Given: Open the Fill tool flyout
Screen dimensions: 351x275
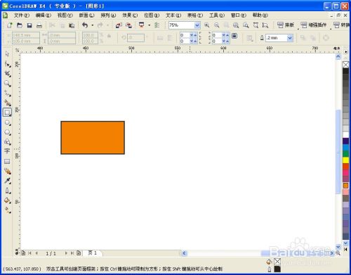Looking at the screenshot, I should [x=7, y=200].
